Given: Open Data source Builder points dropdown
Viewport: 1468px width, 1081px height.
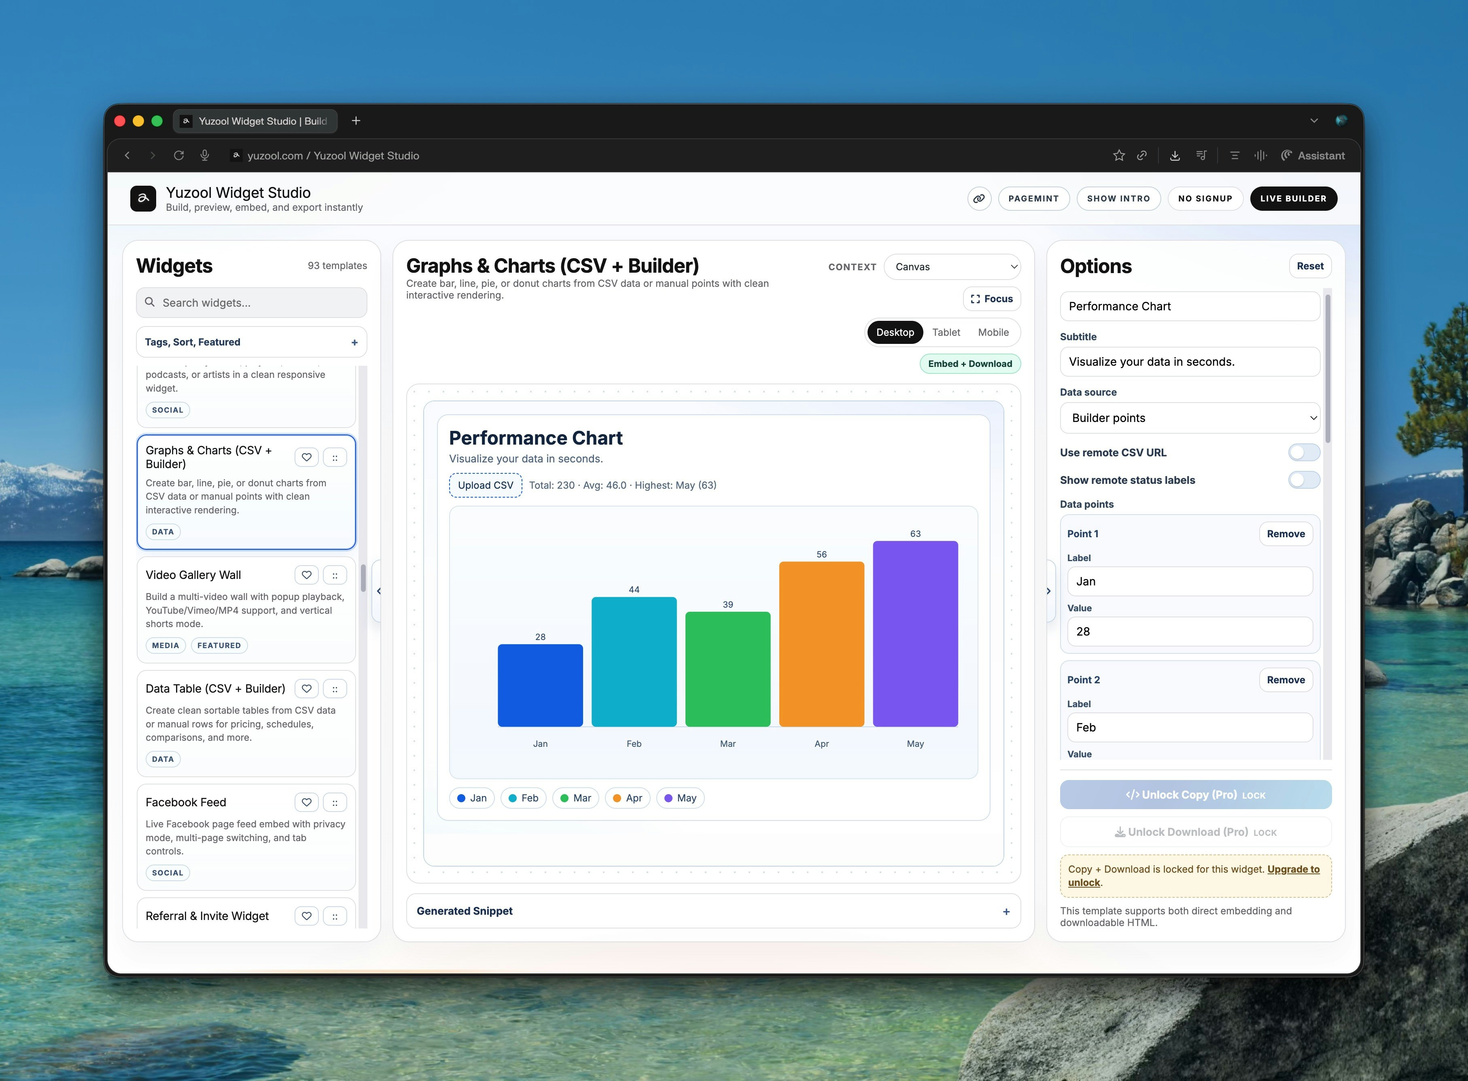Looking at the screenshot, I should pyautogui.click(x=1189, y=418).
